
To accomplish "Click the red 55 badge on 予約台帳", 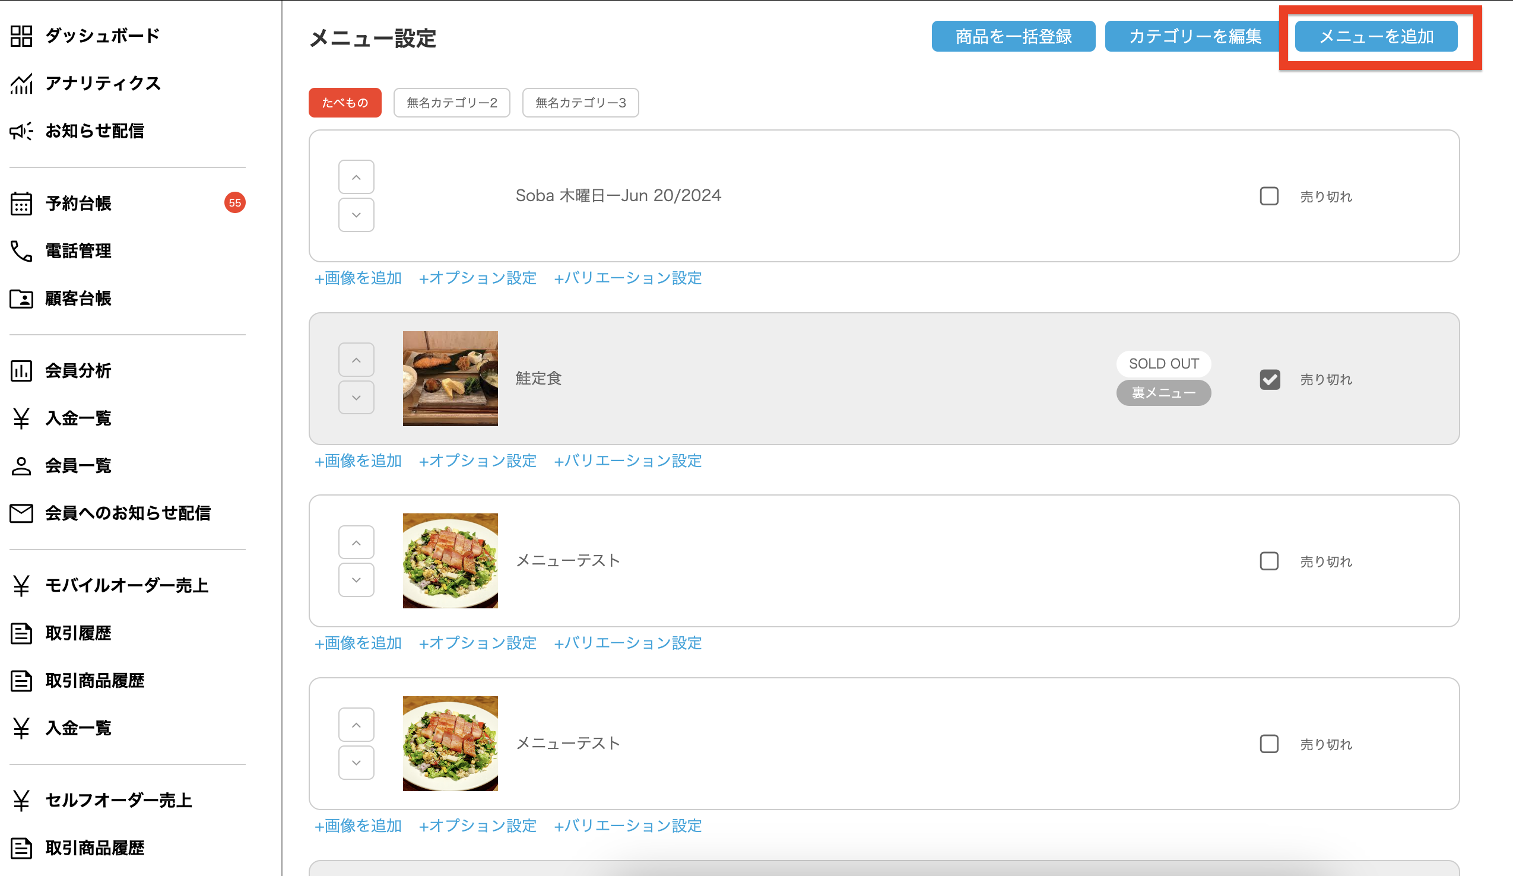I will [234, 203].
